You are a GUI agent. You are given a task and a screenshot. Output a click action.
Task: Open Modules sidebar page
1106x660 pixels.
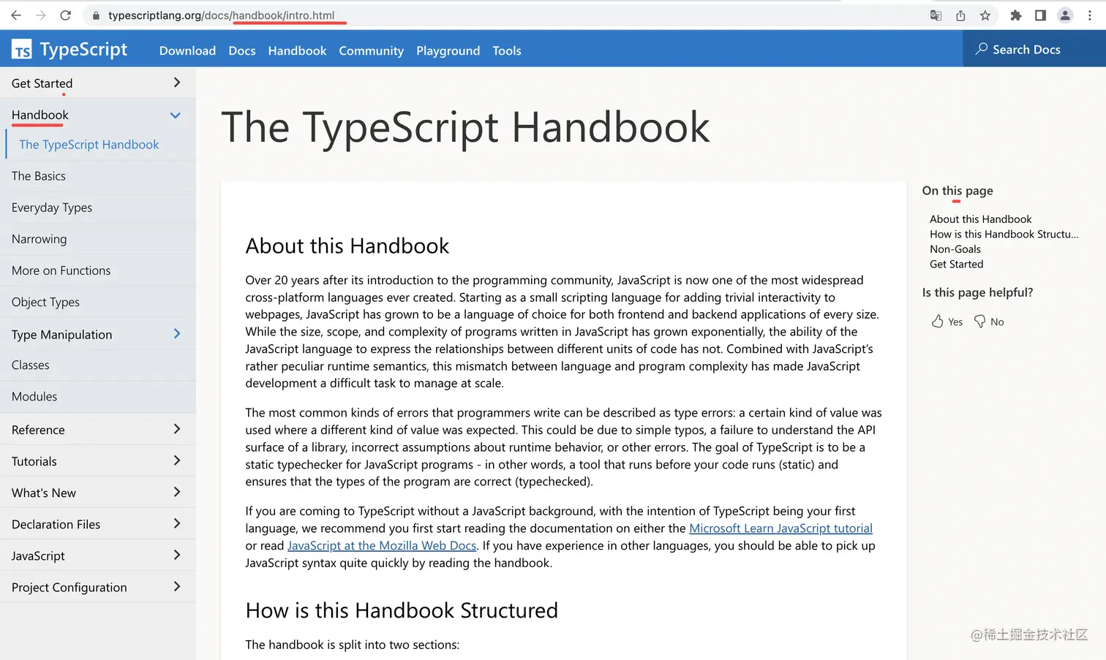point(34,396)
